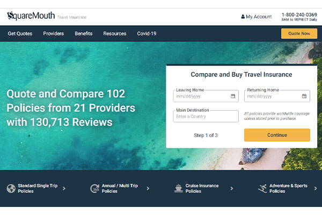The image size is (322, 215).
Task: Expand Annual / Multi Trip Policies chevron
Action: [148, 188]
